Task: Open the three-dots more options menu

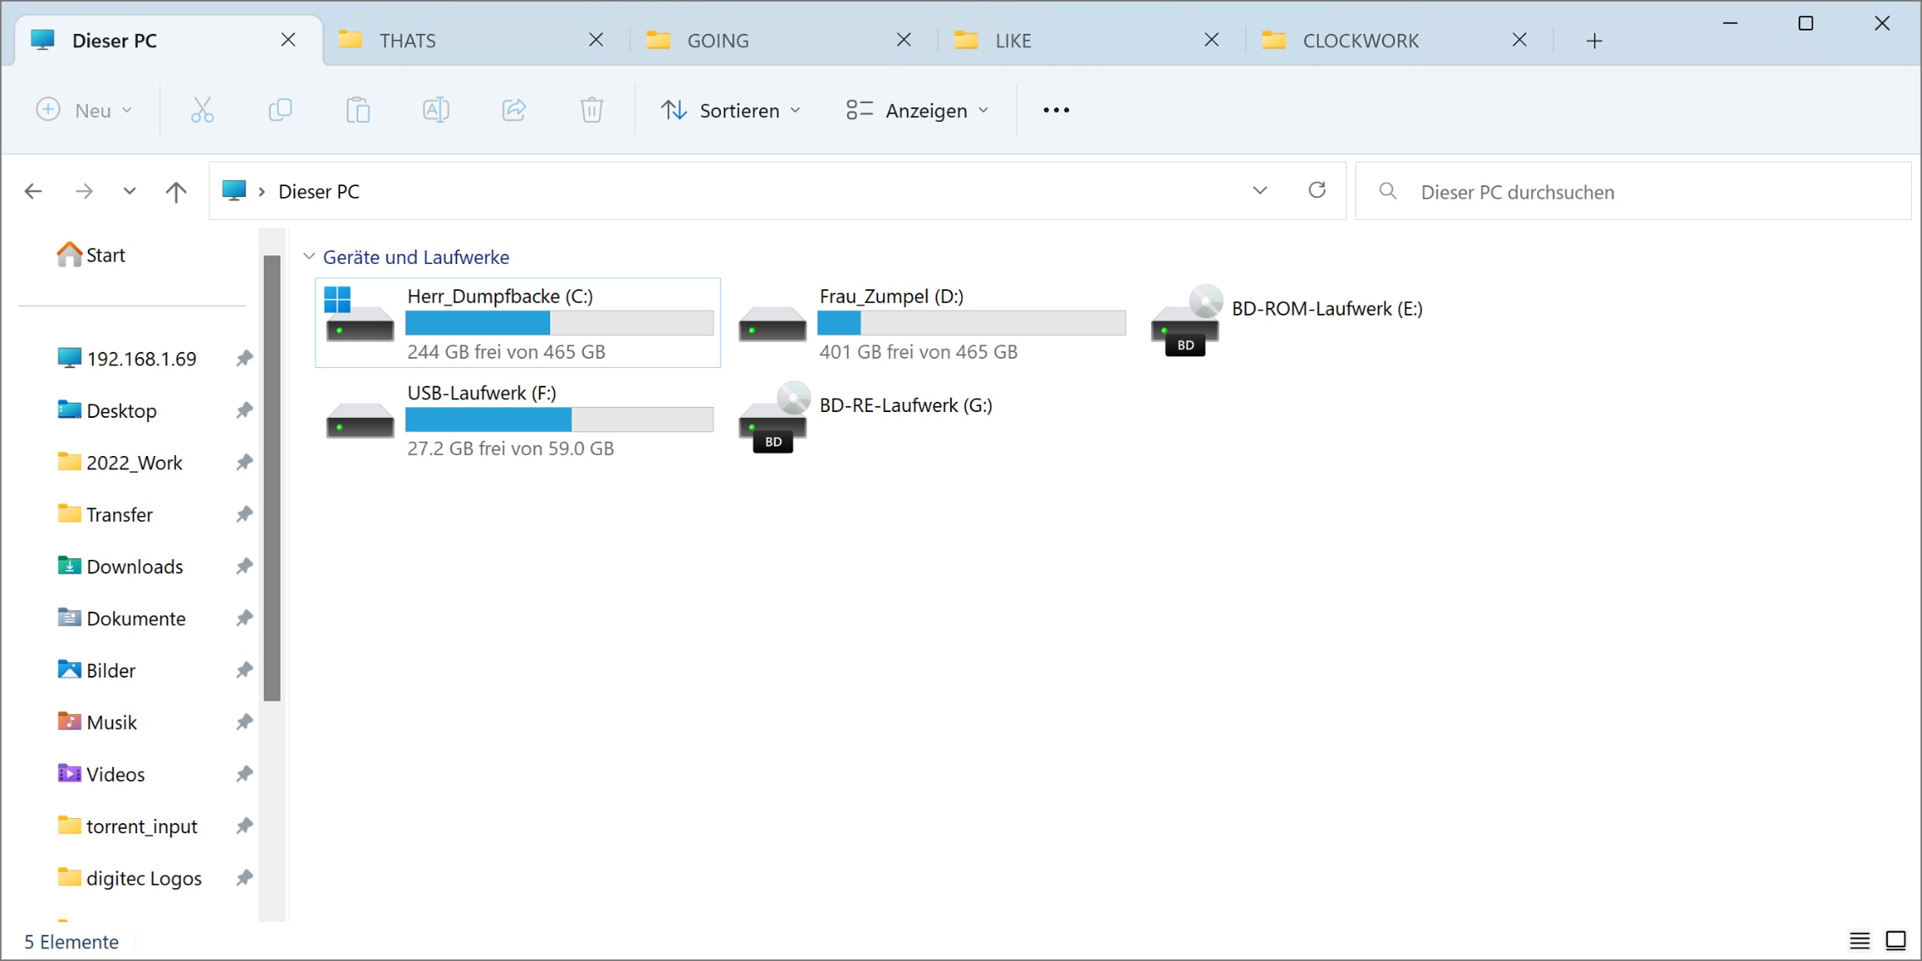Action: tap(1056, 110)
